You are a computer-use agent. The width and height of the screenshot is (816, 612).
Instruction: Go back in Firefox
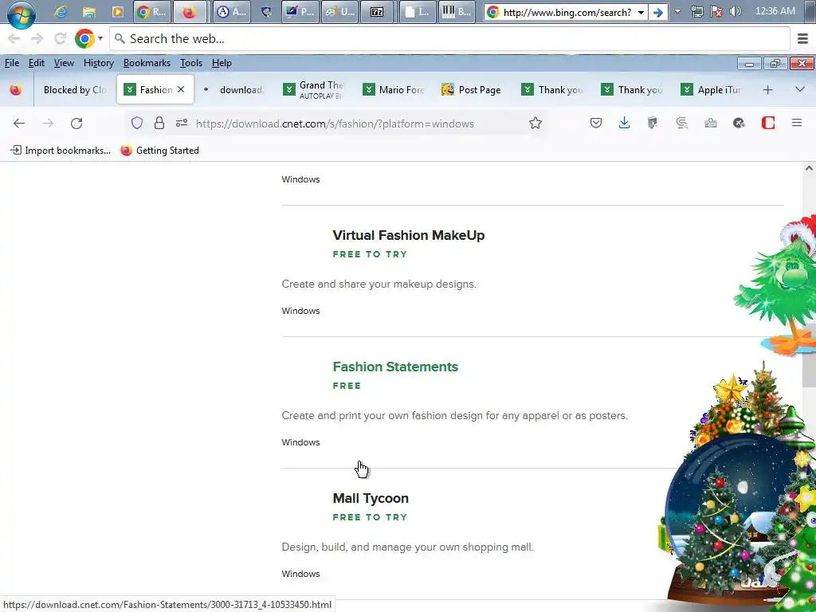coord(19,124)
